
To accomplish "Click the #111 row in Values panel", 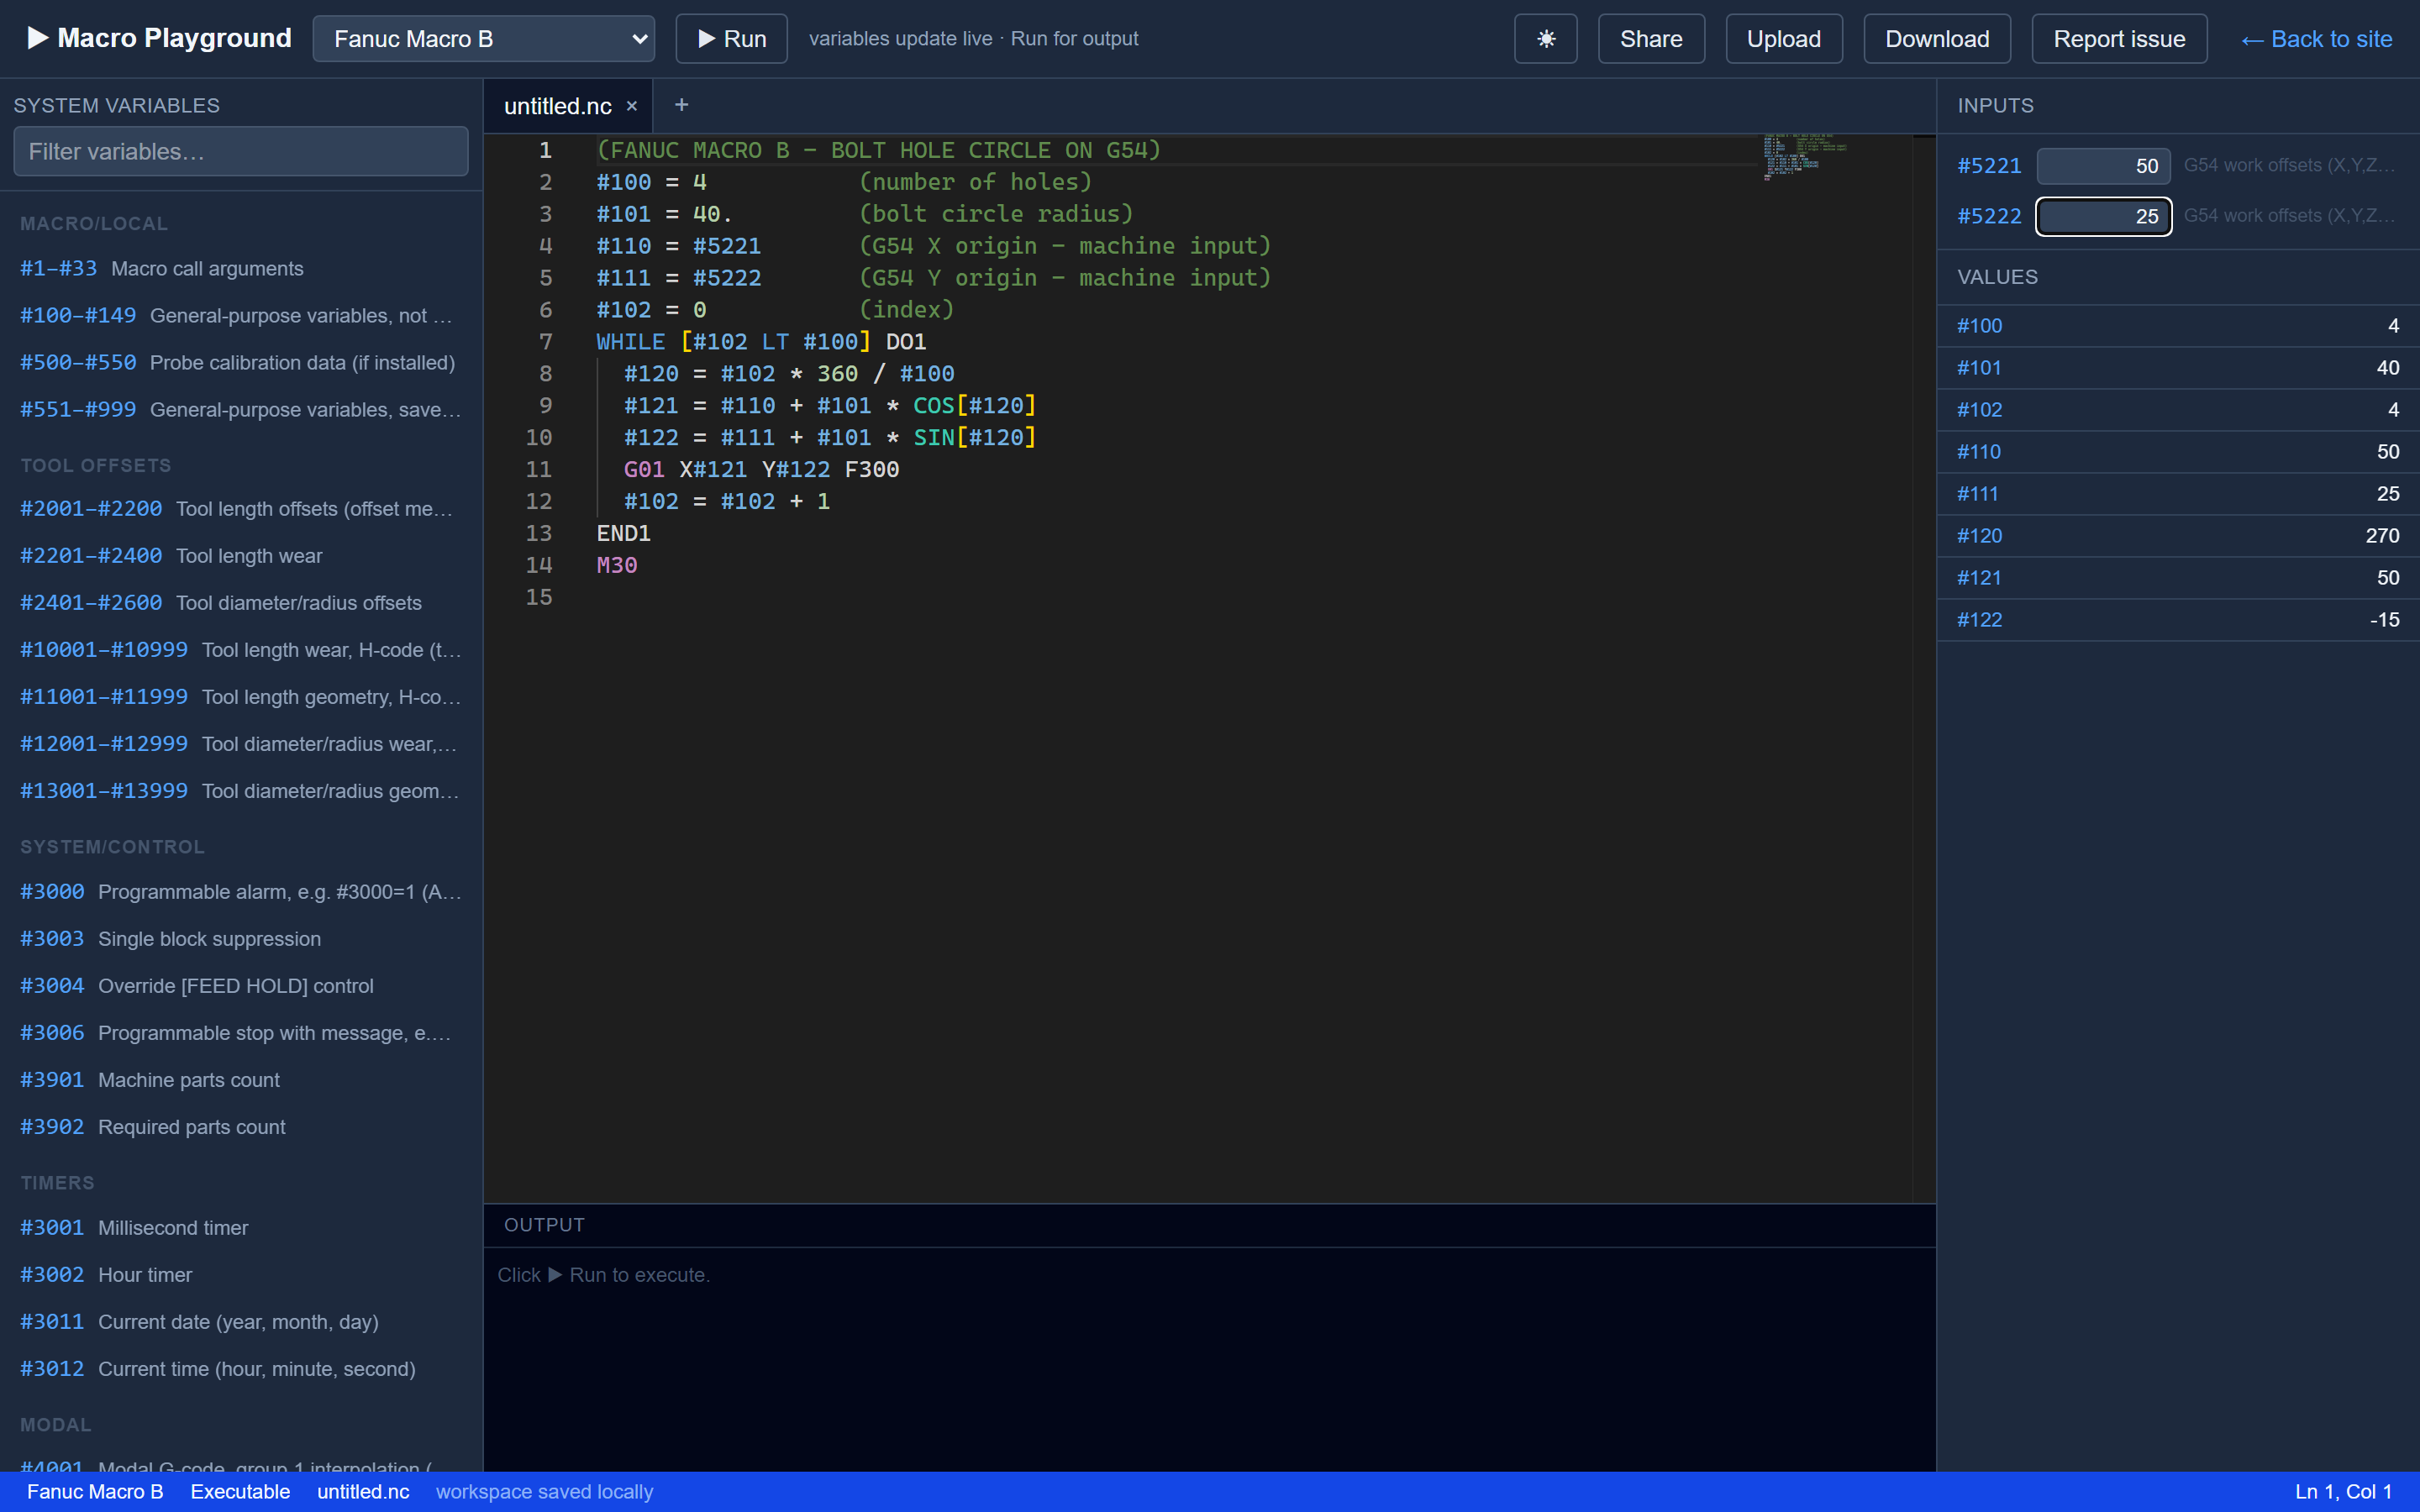I will tap(2178, 494).
